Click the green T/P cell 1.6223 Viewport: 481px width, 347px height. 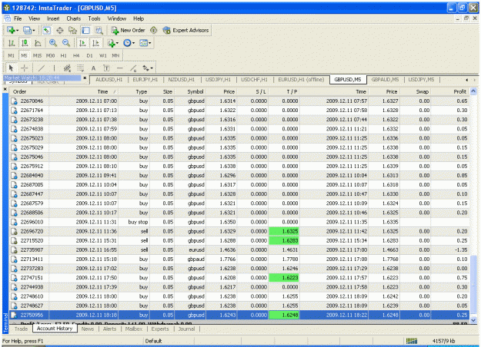284,278
